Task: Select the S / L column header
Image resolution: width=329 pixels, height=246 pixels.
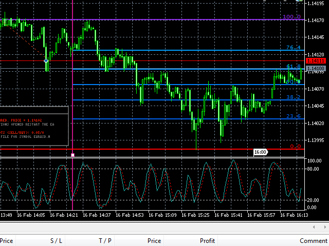Action: (x=56, y=241)
